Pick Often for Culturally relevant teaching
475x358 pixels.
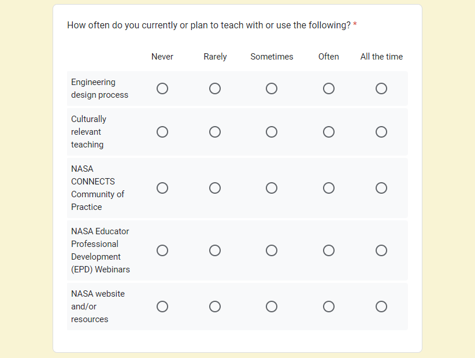(329, 132)
